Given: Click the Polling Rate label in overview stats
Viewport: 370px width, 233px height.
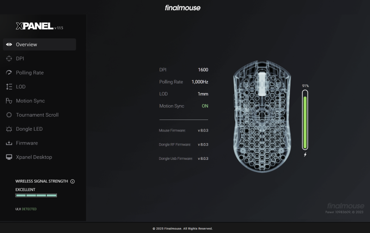Looking at the screenshot, I should [171, 82].
